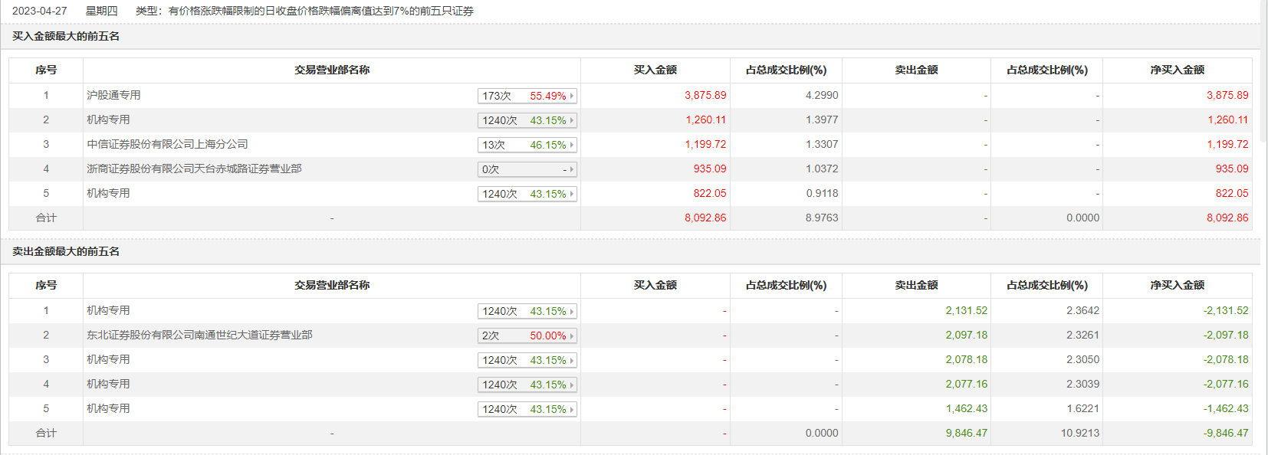Image resolution: width=1268 pixels, height=455 pixels.
Task: Expand the 0次 box for 浙商证券
Action: pos(572,169)
